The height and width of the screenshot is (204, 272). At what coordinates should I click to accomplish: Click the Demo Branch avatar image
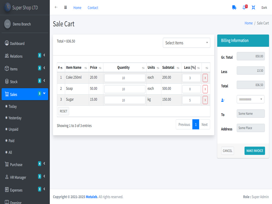[x=7, y=24]
